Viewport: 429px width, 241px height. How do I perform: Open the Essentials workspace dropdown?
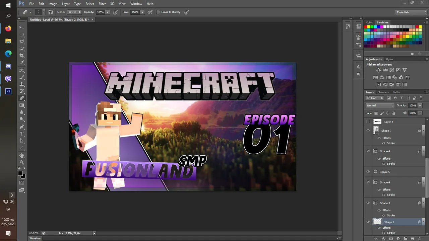point(411,12)
